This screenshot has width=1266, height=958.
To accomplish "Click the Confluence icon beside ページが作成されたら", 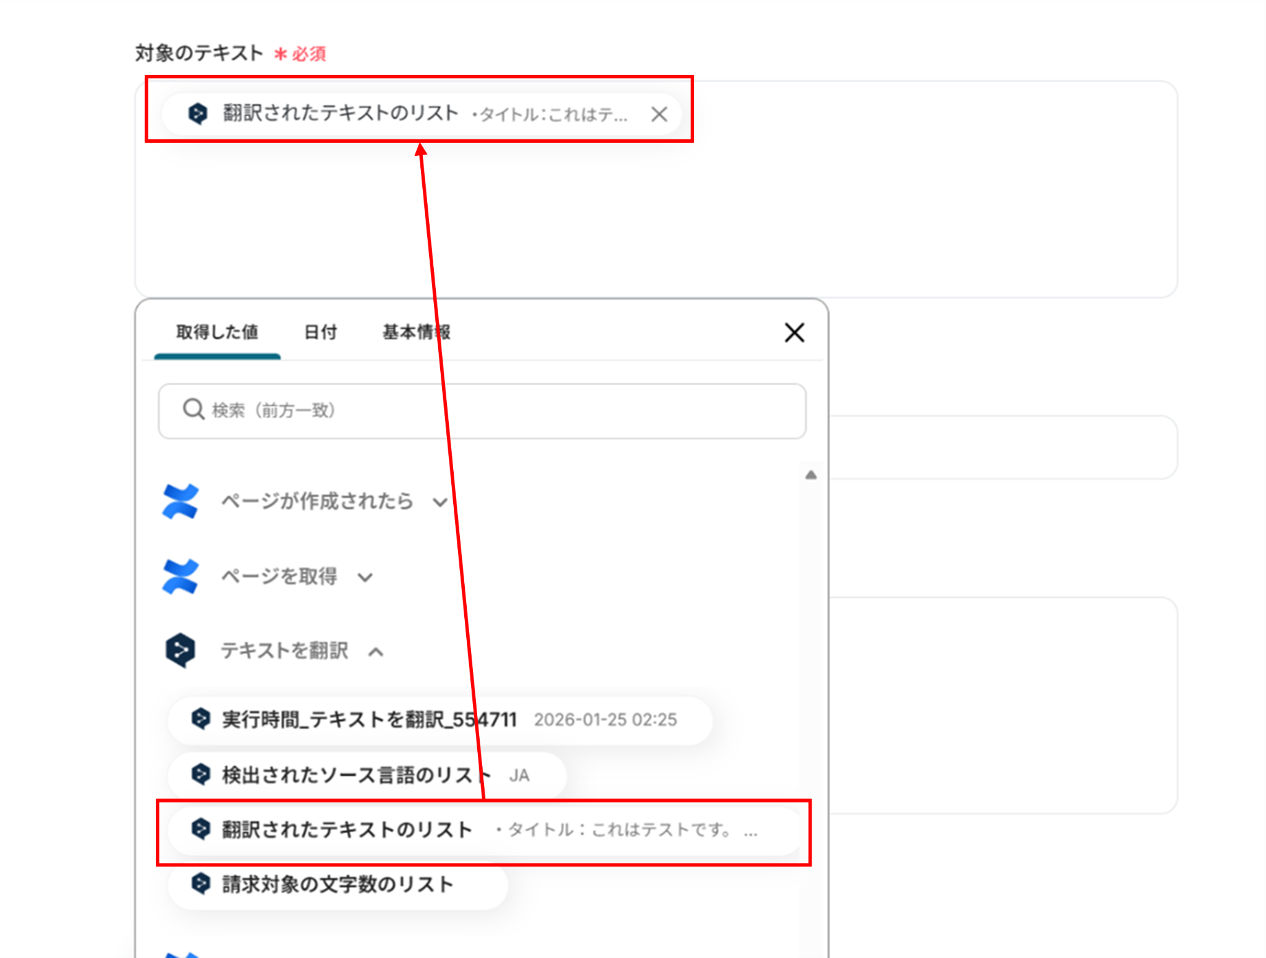I will 180,501.
